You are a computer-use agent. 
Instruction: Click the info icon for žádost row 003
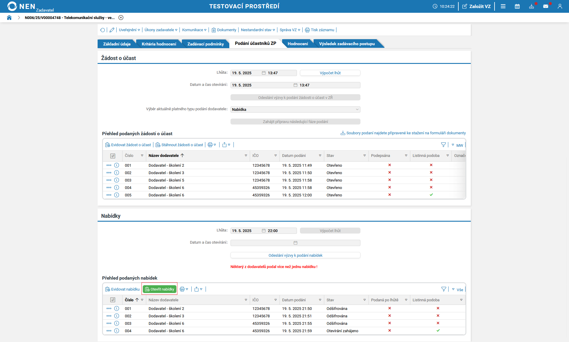(x=117, y=180)
